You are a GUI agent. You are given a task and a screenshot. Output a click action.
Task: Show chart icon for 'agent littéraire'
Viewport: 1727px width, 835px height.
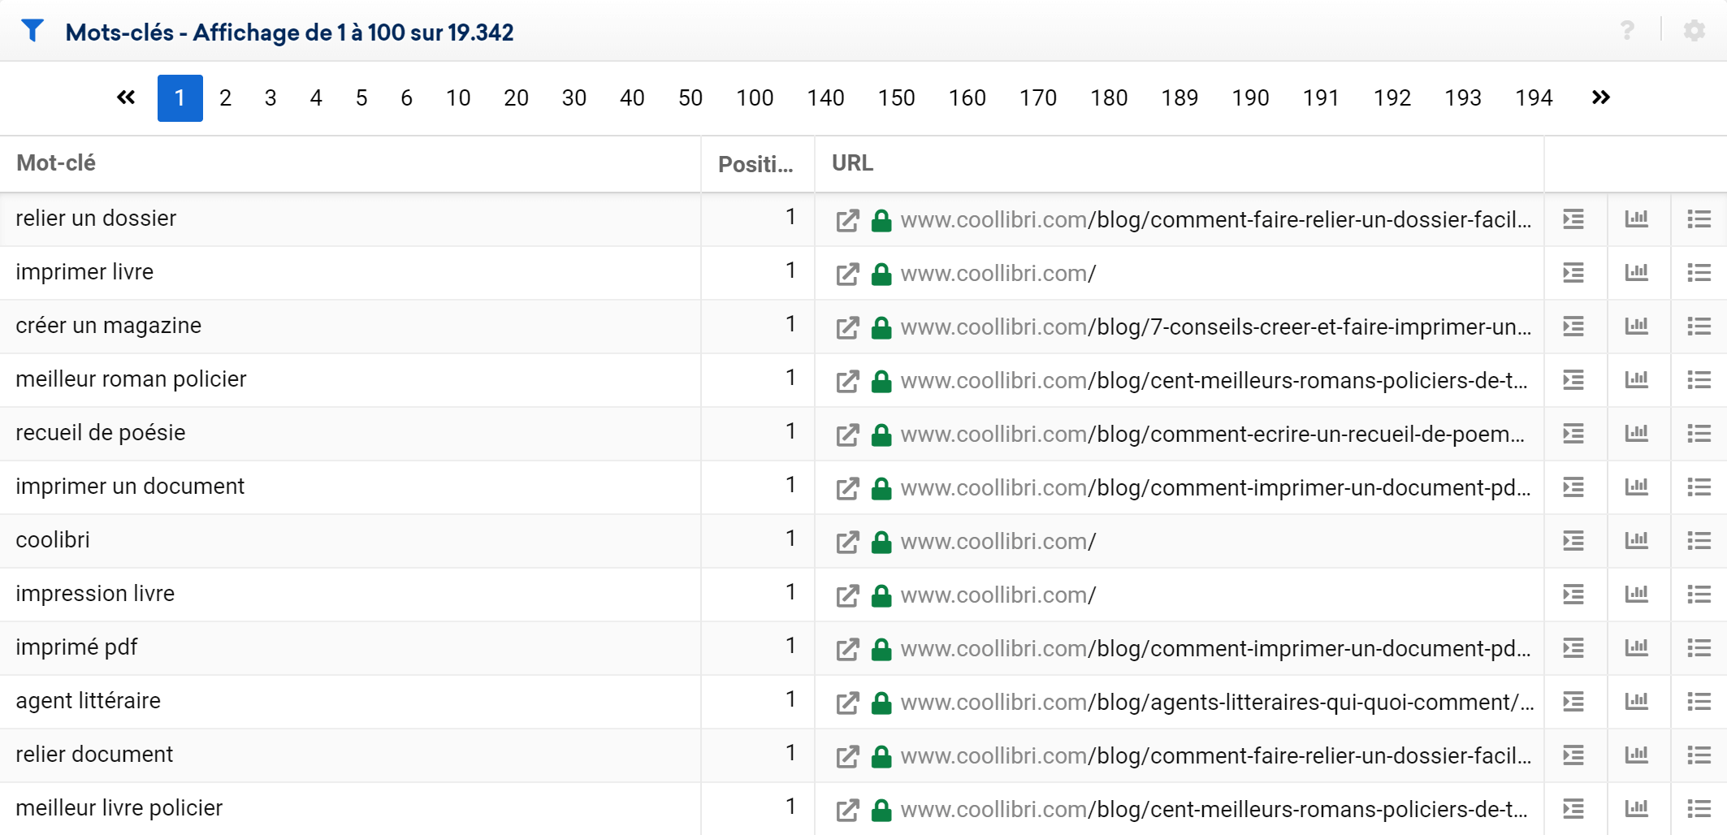click(x=1636, y=701)
